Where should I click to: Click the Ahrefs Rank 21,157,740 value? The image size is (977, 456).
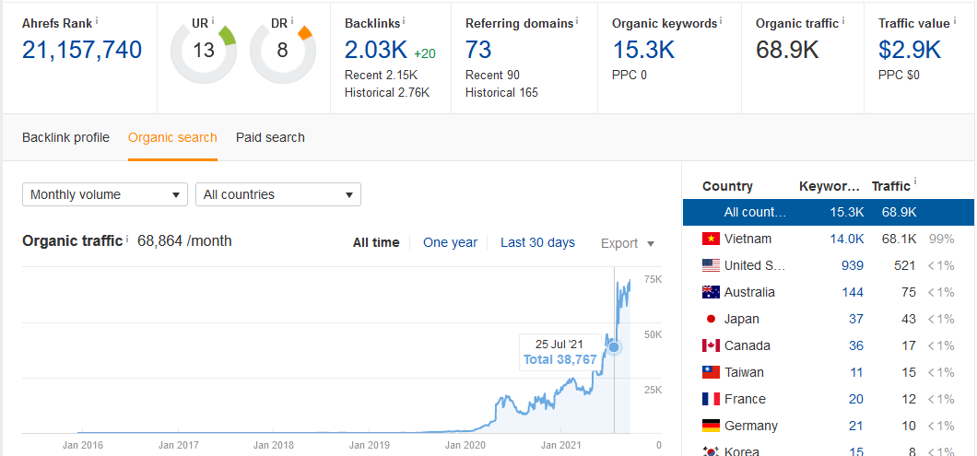(82, 50)
